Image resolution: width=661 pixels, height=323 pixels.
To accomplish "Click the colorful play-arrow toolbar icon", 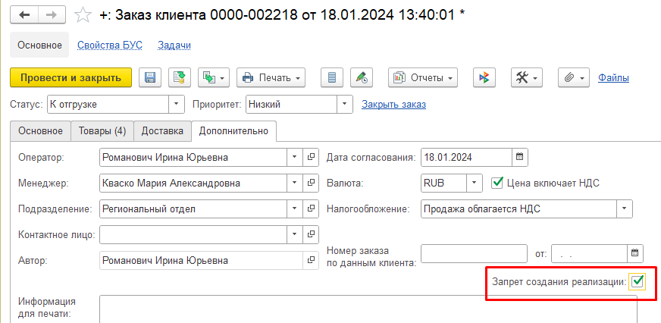I will [x=484, y=77].
